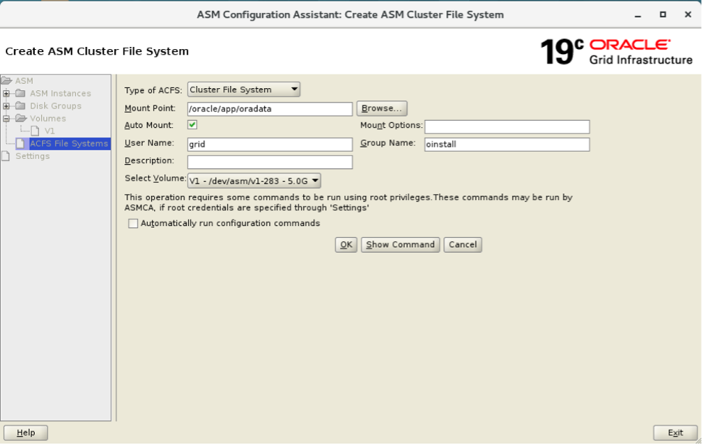Screen dimensions: 703x445
Task: Click the User Name input field
Action: (x=270, y=144)
